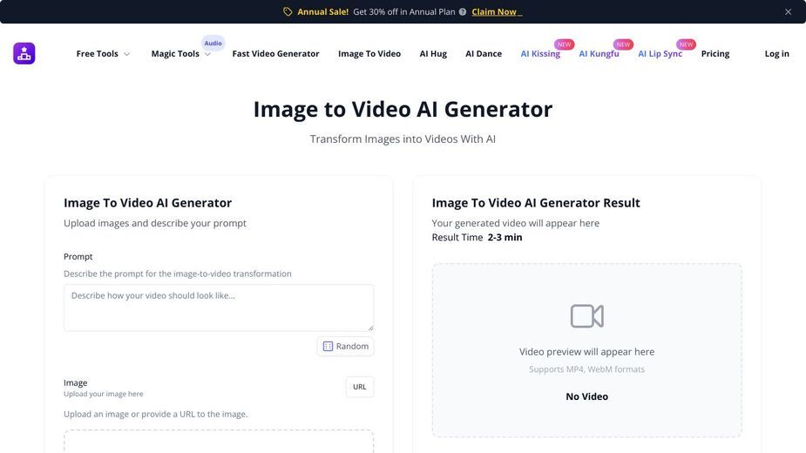806x453 pixels.
Task: Focus the prompt description text area
Action: point(219,308)
